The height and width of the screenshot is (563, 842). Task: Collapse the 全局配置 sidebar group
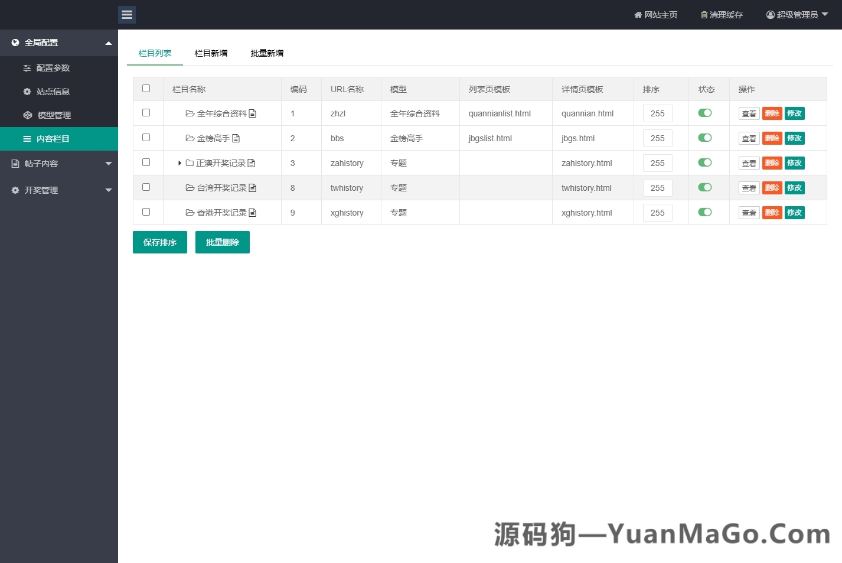tap(109, 43)
